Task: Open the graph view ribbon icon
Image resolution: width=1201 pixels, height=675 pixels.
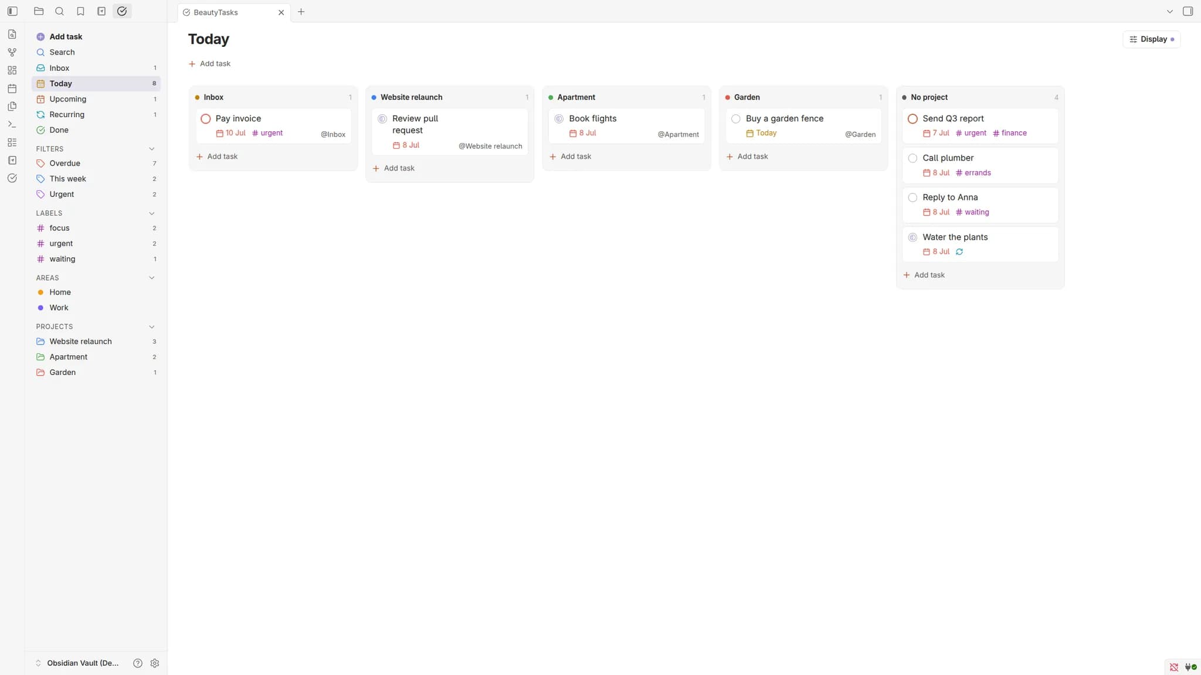Action: (x=12, y=52)
